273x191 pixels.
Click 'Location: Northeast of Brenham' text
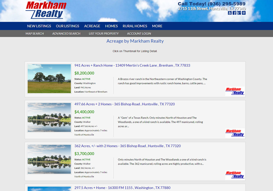coord(91,92)
